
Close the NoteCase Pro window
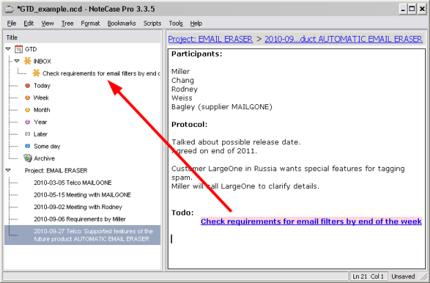point(422,9)
